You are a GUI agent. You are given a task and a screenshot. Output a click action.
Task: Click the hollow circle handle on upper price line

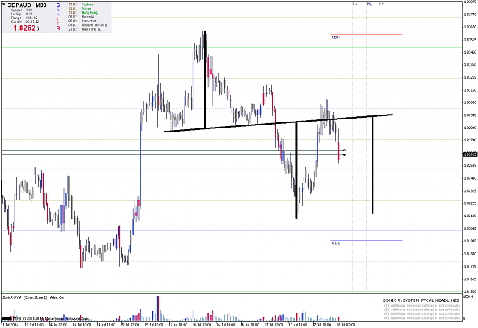344,151
